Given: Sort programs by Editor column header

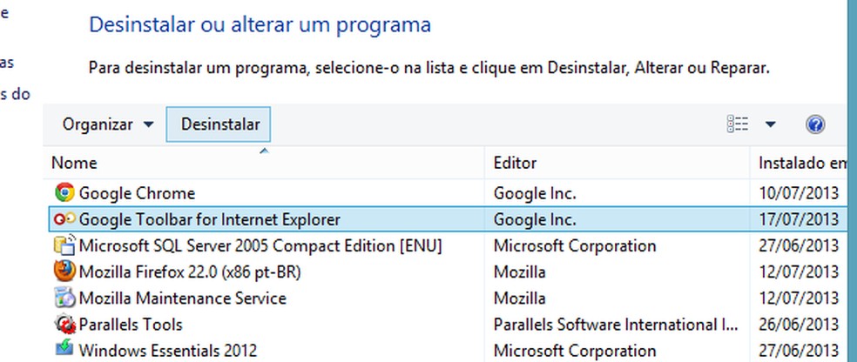Looking at the screenshot, I should point(515,163).
